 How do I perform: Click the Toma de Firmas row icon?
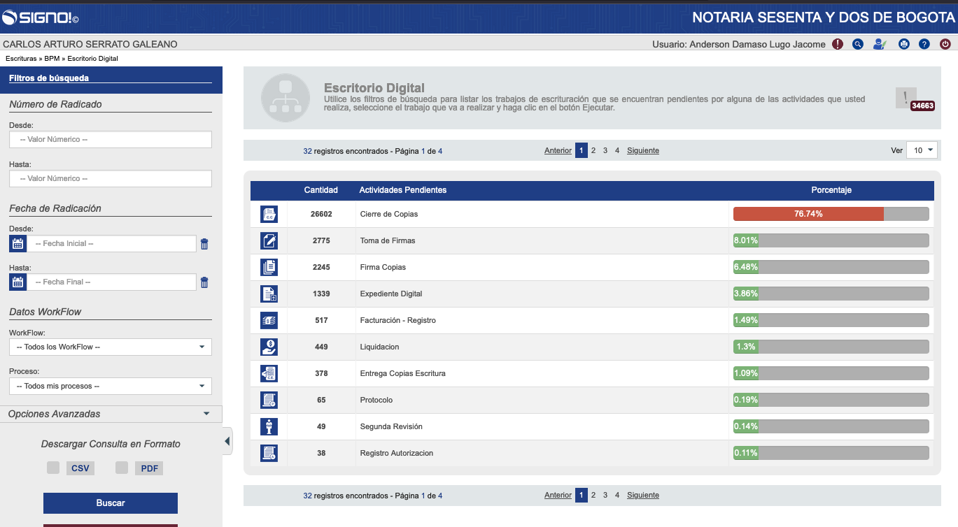click(269, 240)
